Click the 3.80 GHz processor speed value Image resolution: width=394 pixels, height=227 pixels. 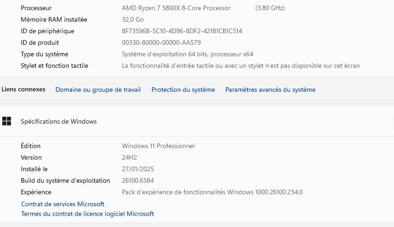pos(270,8)
